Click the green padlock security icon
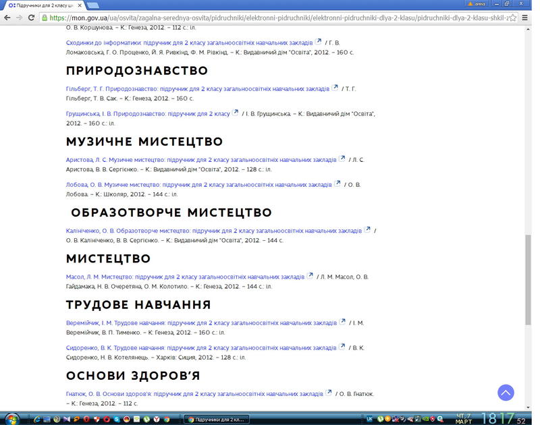Viewport: 540px width, 425px height. 45,18
